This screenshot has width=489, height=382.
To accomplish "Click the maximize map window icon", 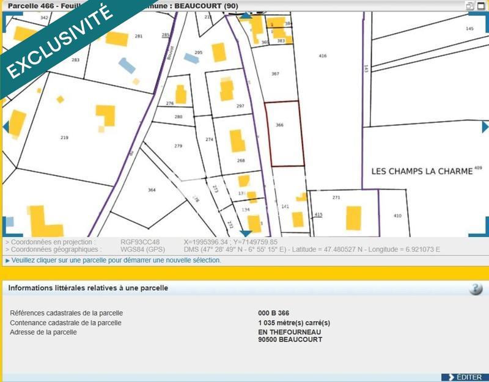I will [480, 5].
